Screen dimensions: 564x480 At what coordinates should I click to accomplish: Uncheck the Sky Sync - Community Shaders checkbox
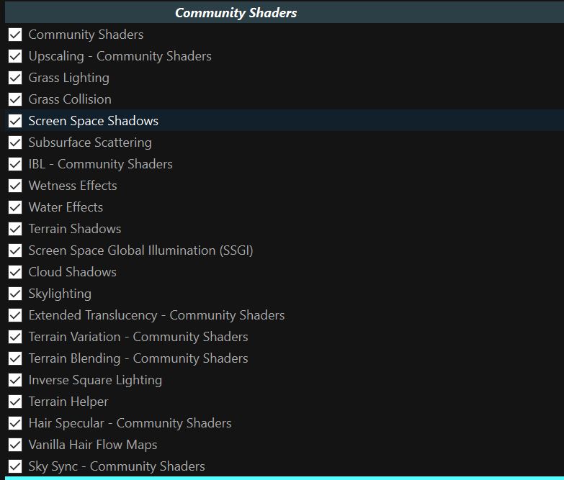pyautogui.click(x=15, y=466)
